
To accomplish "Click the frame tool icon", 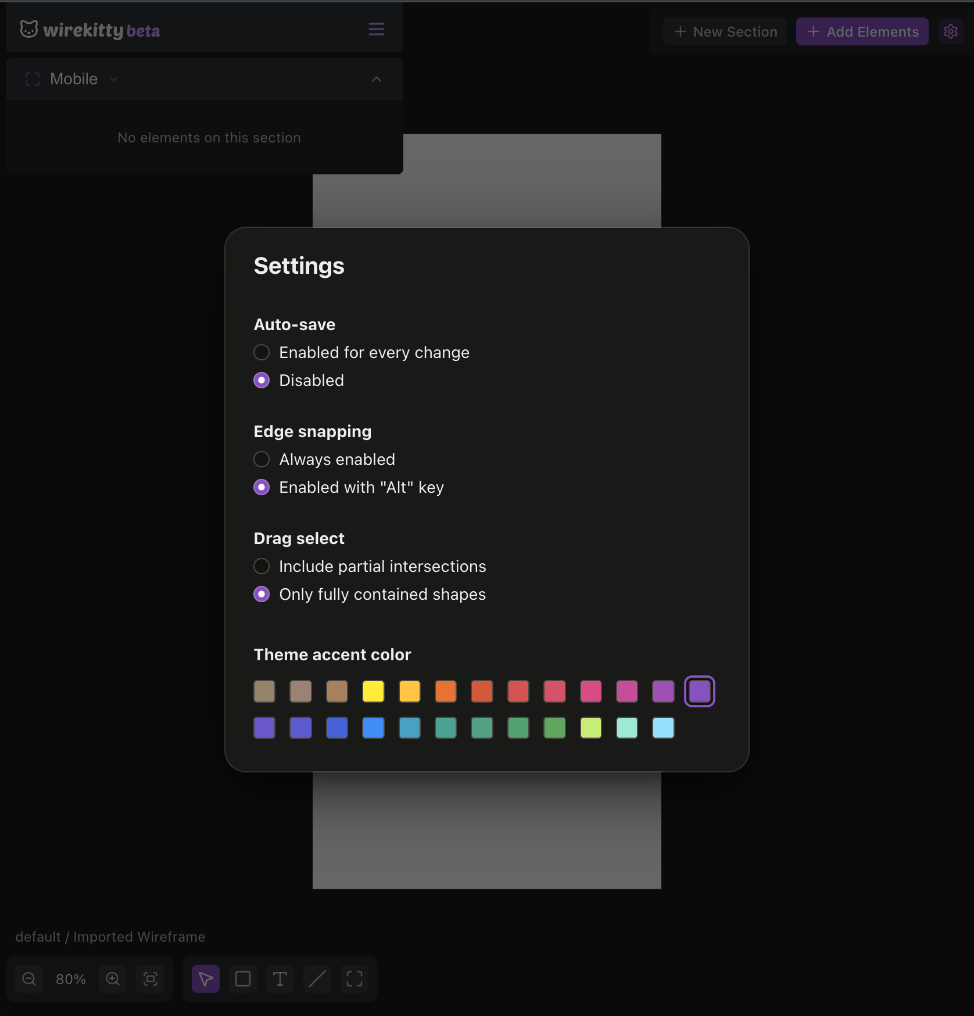I will click(354, 979).
